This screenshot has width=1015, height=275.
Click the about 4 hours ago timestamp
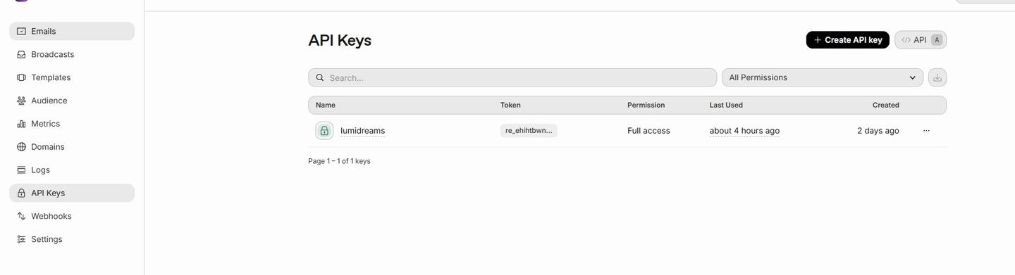point(744,131)
